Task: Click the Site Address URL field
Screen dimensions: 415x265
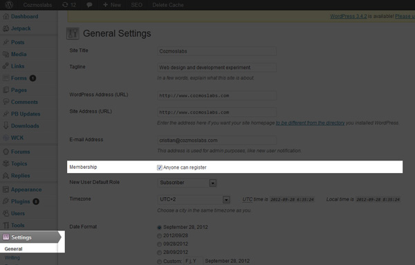Action: [x=216, y=112]
